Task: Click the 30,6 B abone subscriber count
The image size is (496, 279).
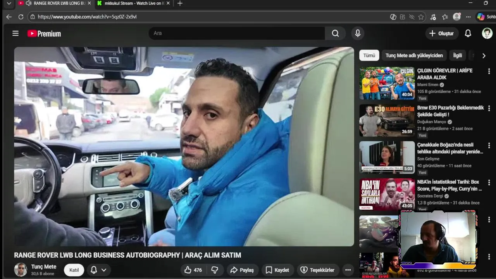Action: tap(43, 274)
